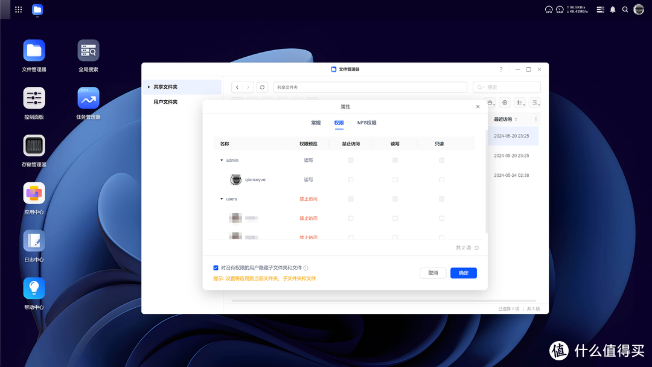The image size is (652, 367).
Task: Open 日志中心 (Log Center)
Action: point(34,241)
